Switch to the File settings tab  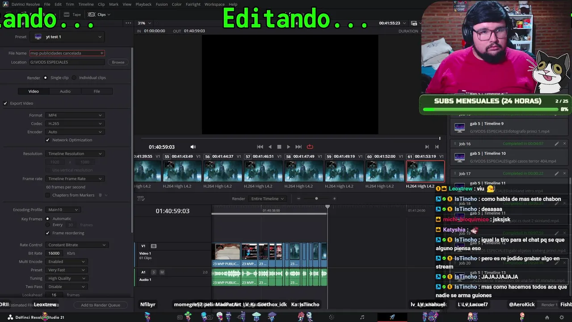(x=97, y=91)
